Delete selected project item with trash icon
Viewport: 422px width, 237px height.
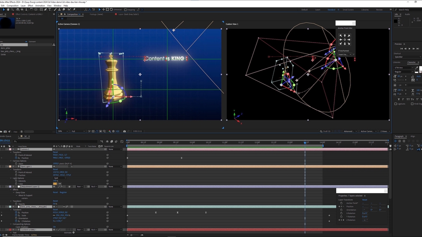click(22, 132)
